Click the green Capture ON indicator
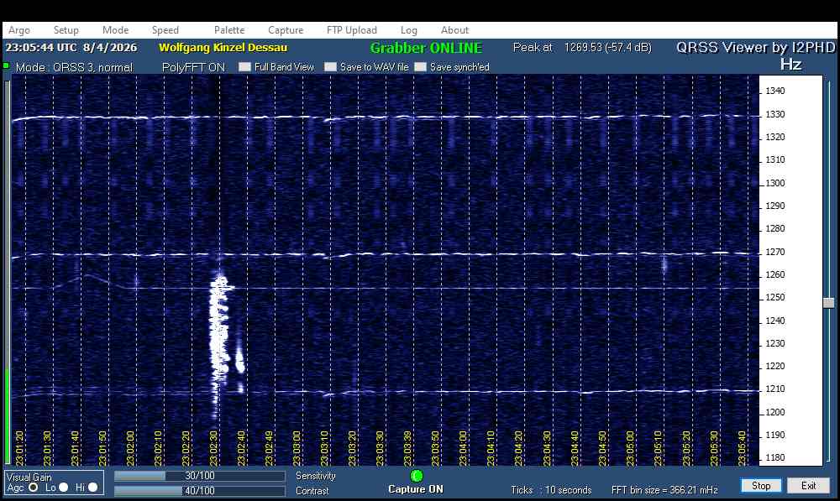The width and height of the screenshot is (840, 501). coord(417,475)
